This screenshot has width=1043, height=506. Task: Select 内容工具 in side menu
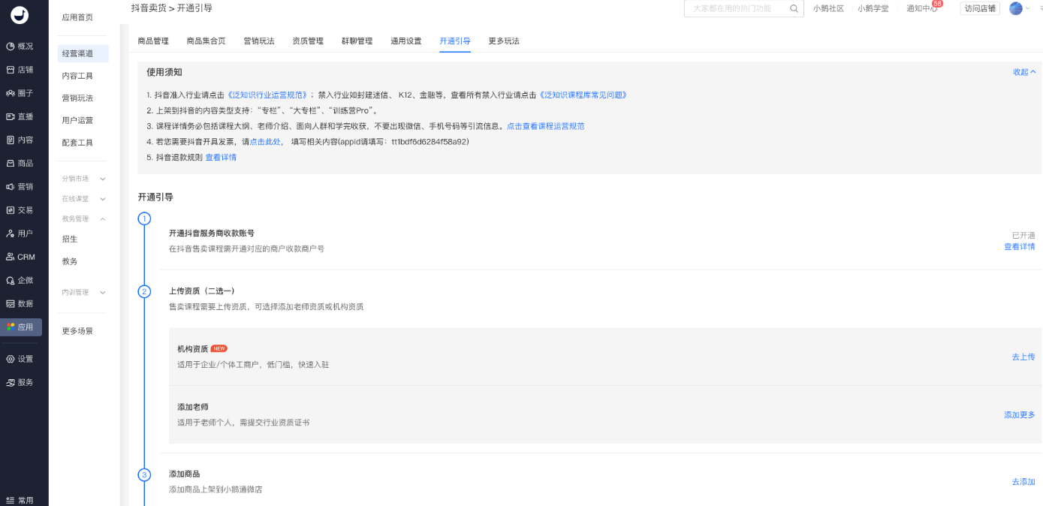pos(77,76)
